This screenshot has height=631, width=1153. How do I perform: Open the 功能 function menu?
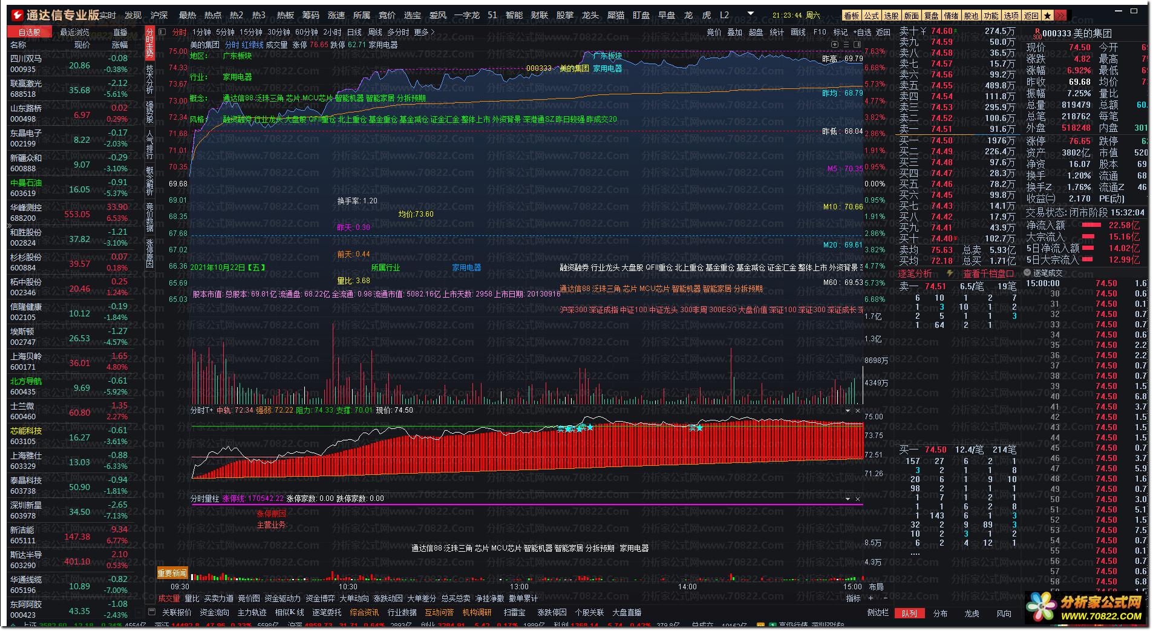coord(991,16)
